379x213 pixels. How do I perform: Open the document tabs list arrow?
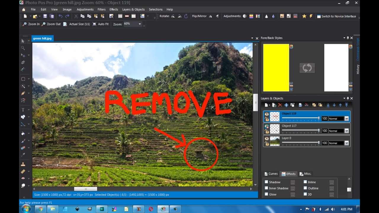(252, 38)
